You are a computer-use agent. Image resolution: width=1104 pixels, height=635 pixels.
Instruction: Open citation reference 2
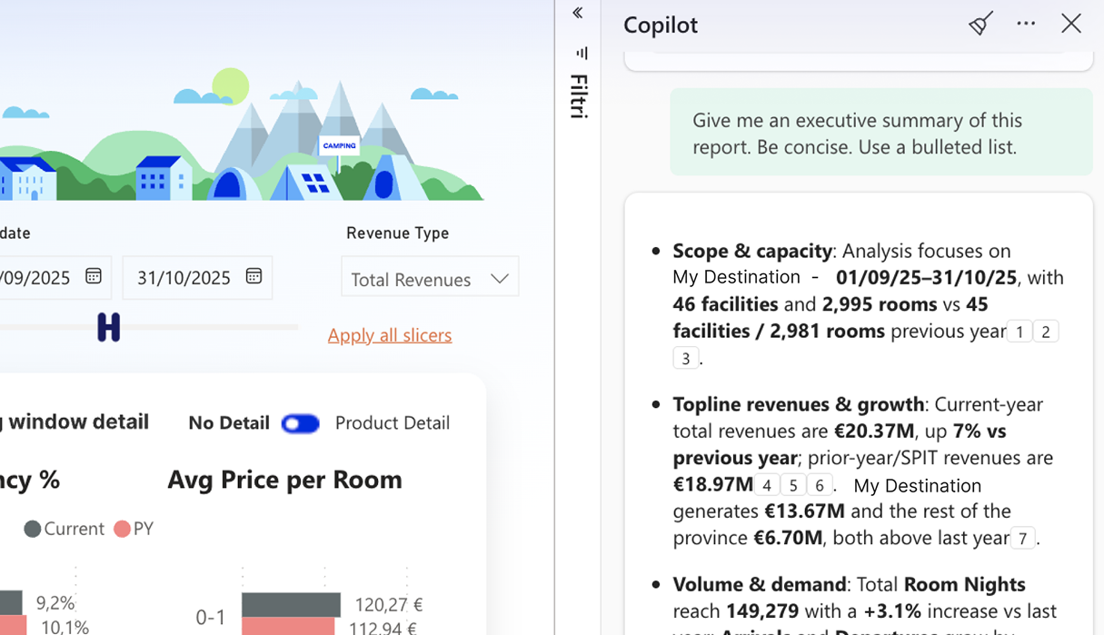point(1046,332)
